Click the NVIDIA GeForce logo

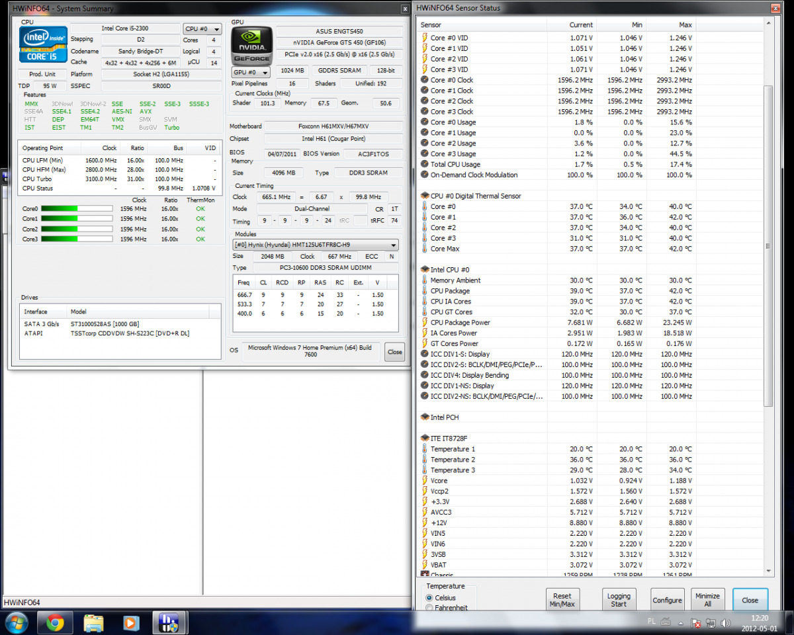pyautogui.click(x=251, y=45)
